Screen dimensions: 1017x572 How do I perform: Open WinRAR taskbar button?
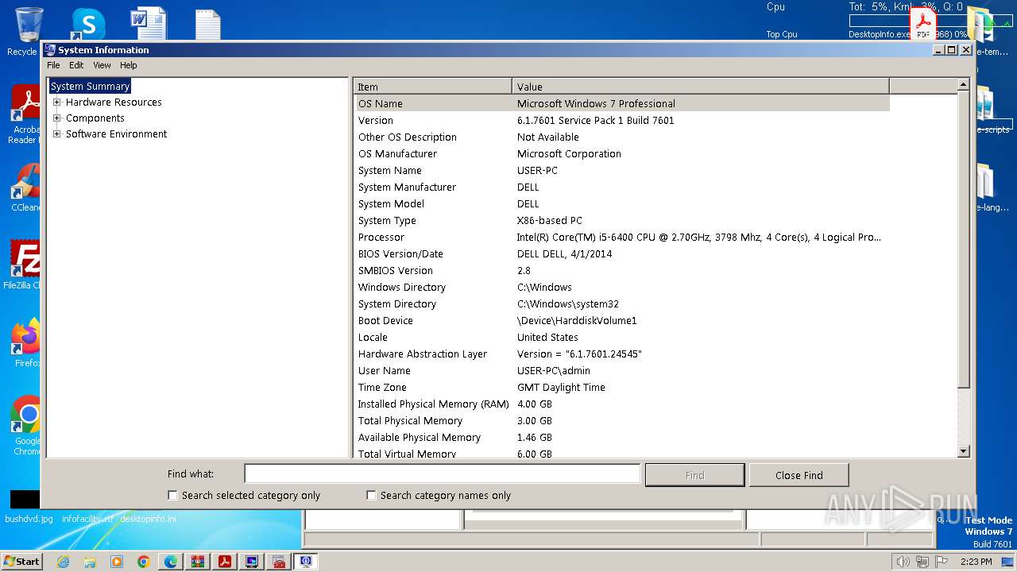click(x=198, y=562)
